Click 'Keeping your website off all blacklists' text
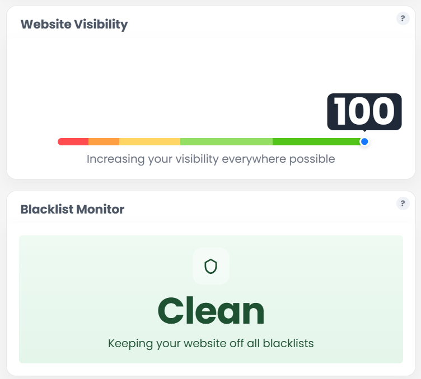Viewport: 421px width, 379px height. [x=210, y=343]
